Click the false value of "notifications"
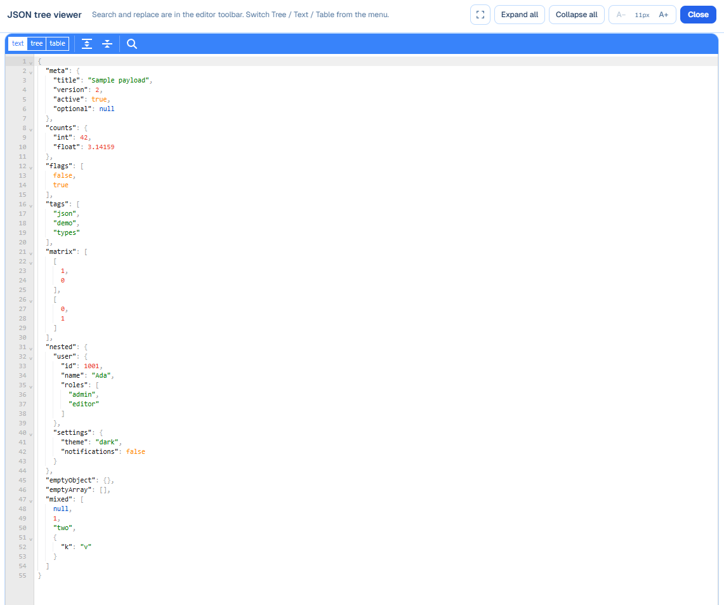724x605 pixels. [x=136, y=451]
